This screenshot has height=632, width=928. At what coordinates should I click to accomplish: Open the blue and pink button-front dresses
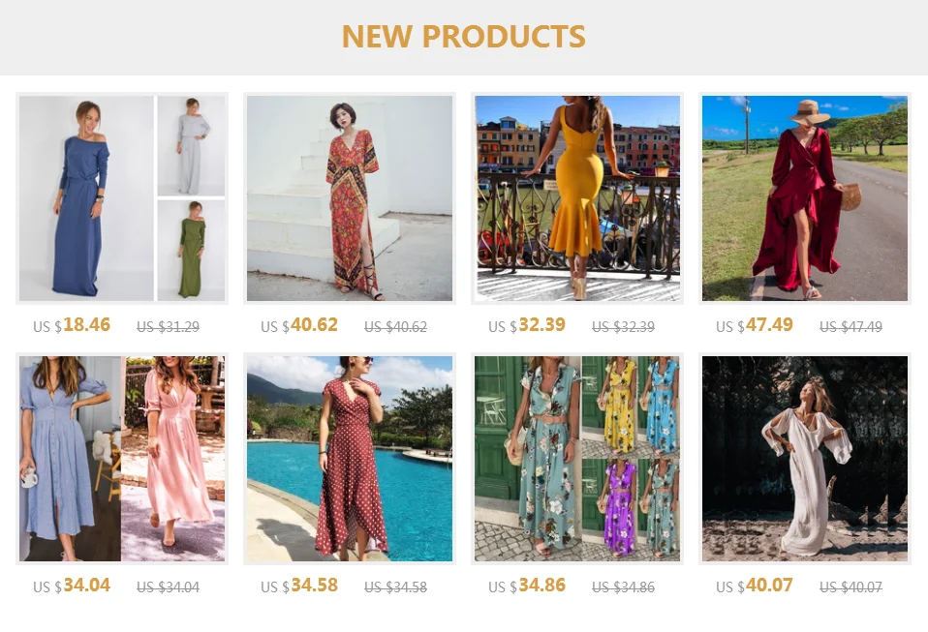click(x=122, y=459)
